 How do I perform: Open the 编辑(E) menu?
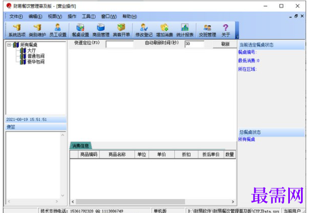coord(35,16)
